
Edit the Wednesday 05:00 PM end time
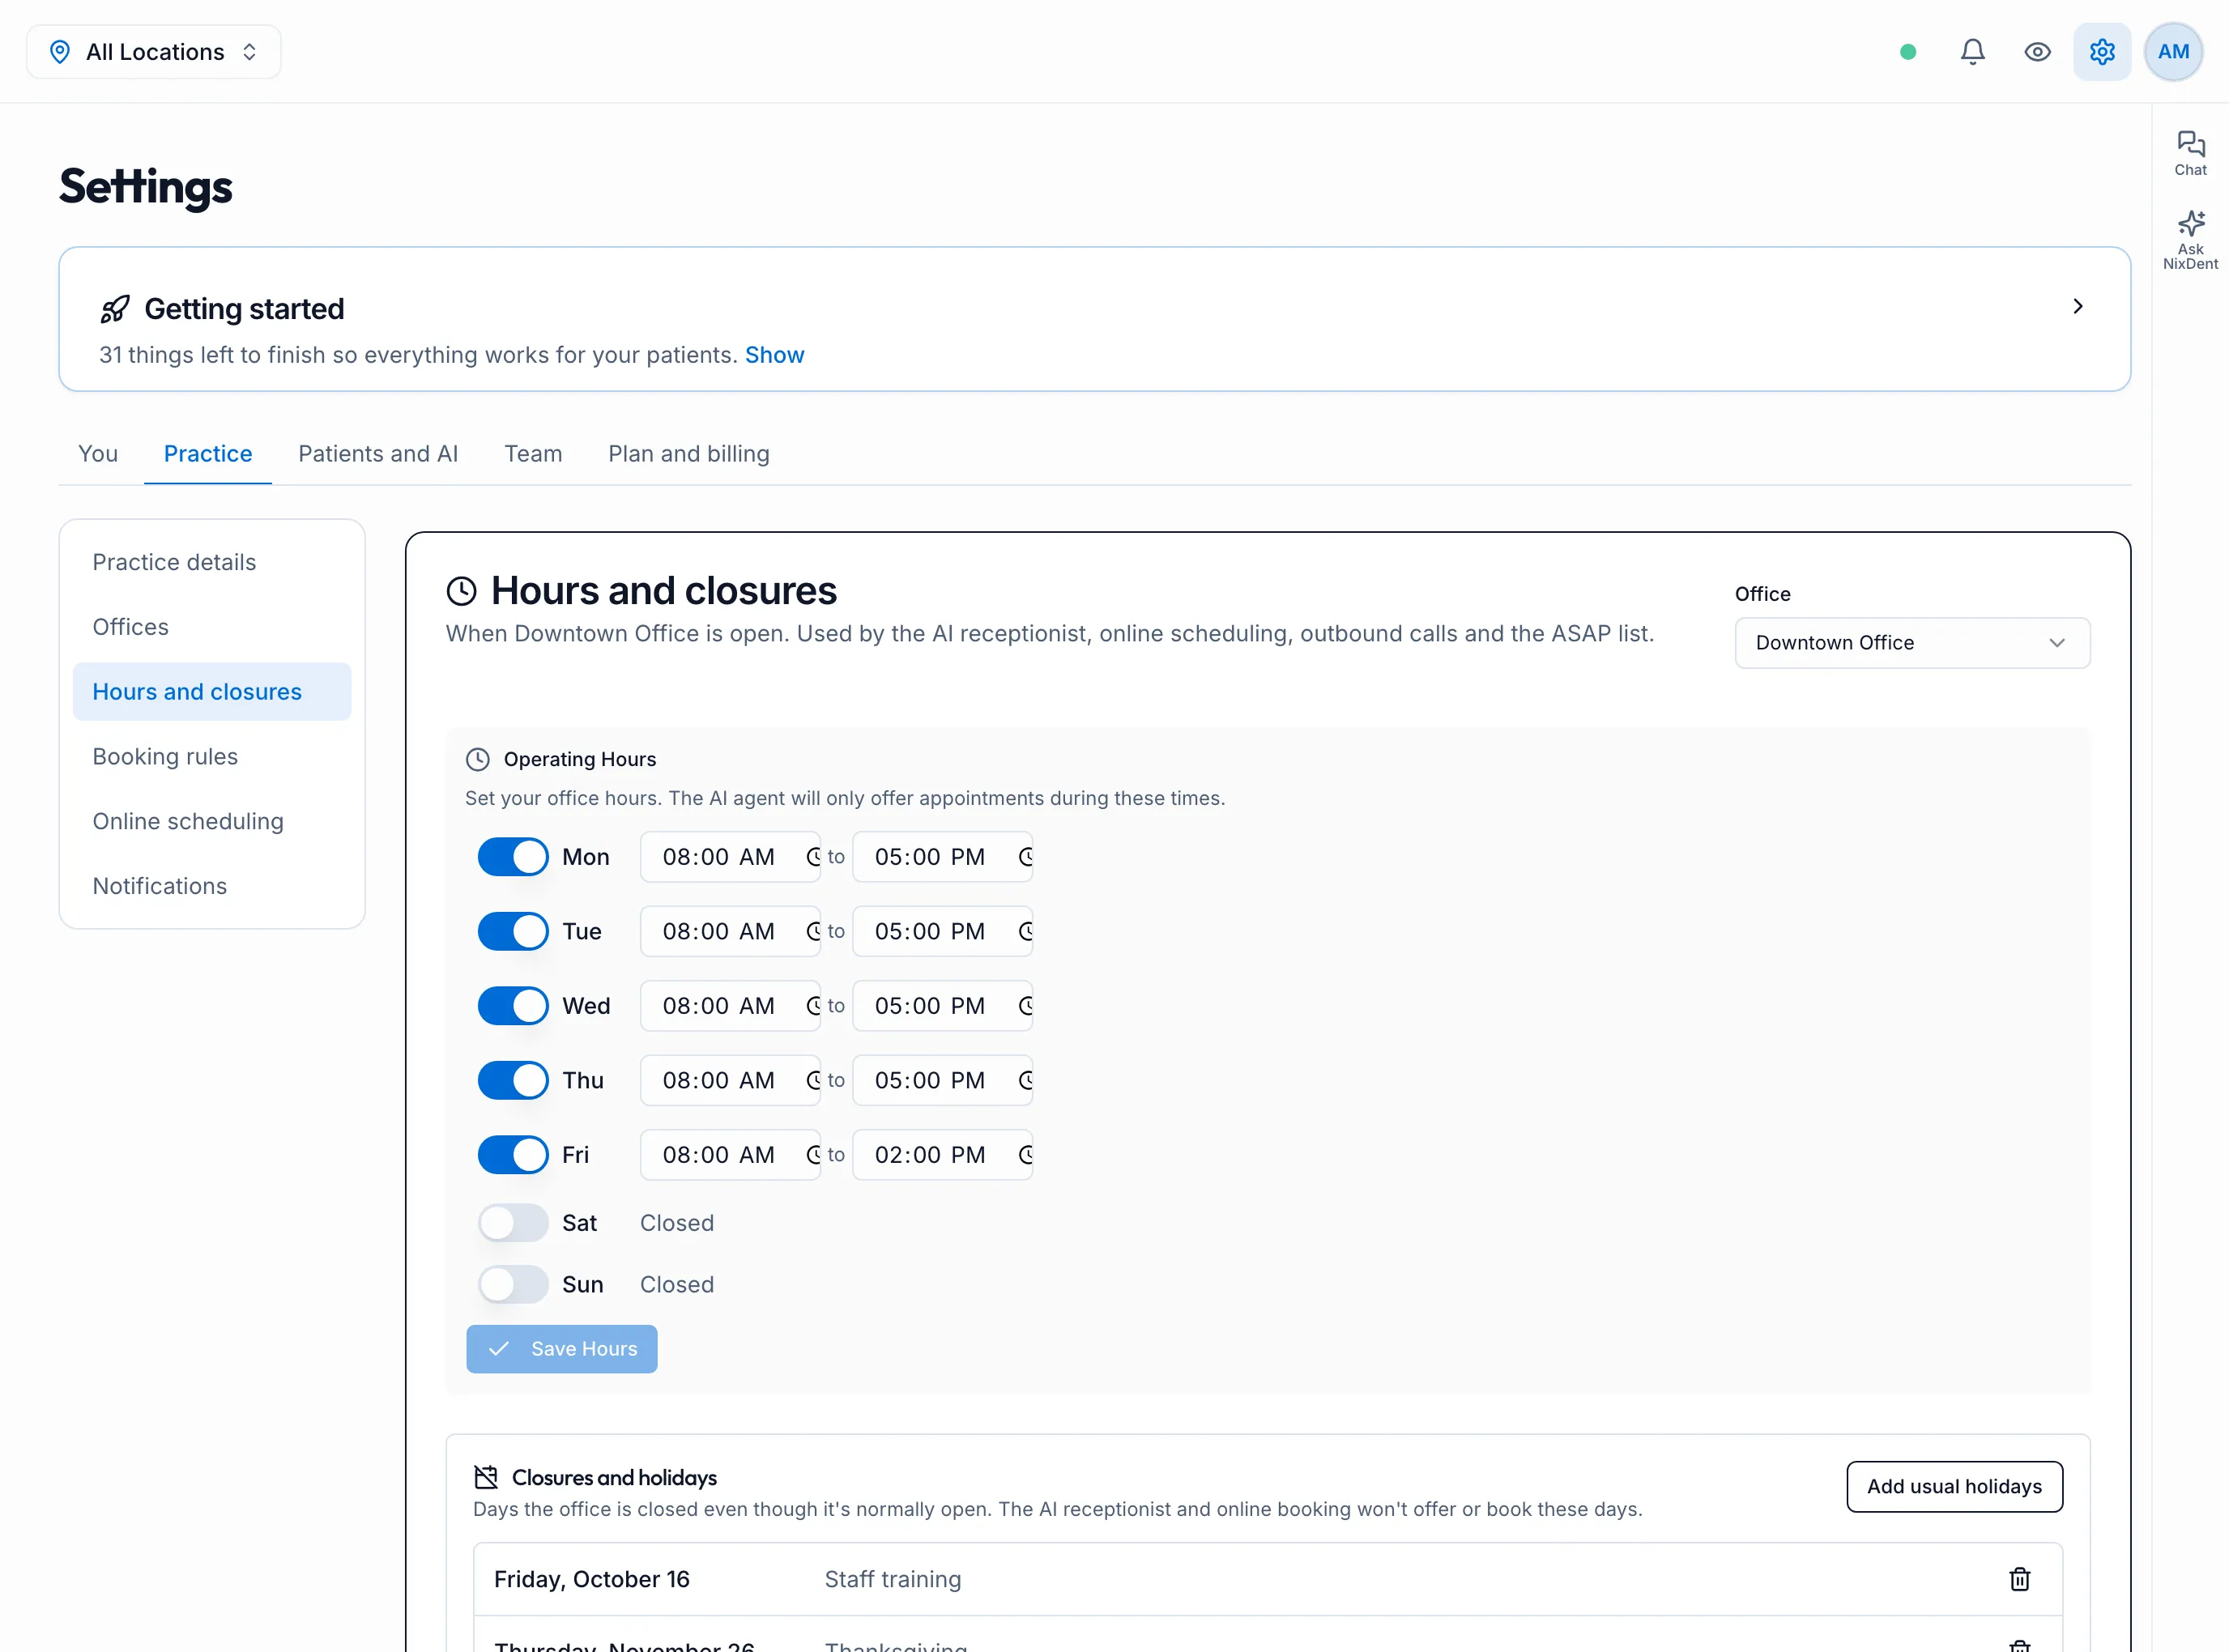point(943,1006)
